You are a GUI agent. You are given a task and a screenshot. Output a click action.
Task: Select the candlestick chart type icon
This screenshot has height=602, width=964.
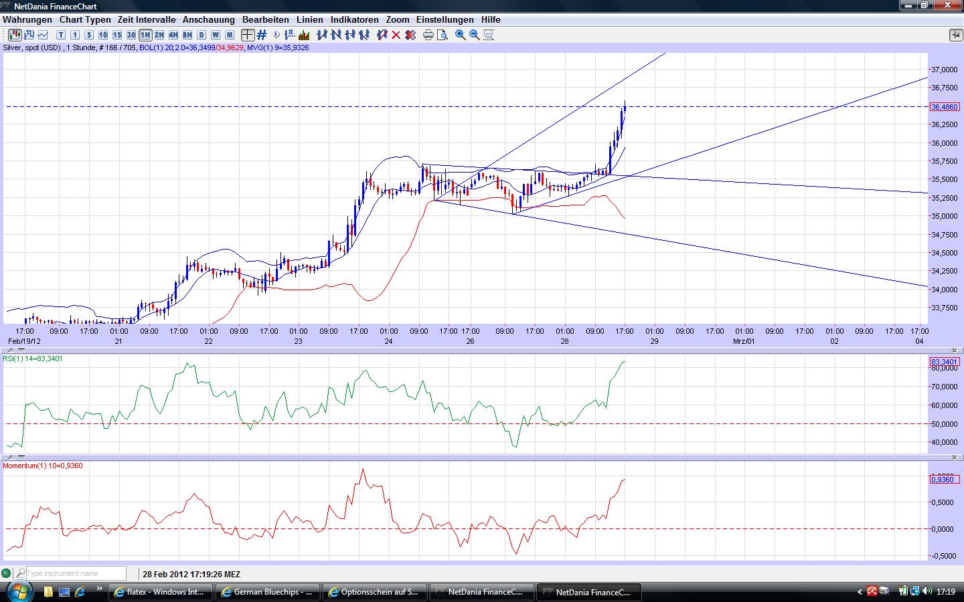[14, 35]
